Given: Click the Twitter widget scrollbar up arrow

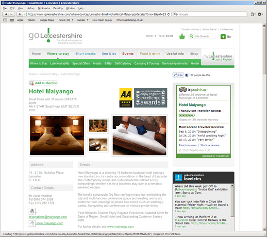Looking at the screenshot, I should 232,186.
